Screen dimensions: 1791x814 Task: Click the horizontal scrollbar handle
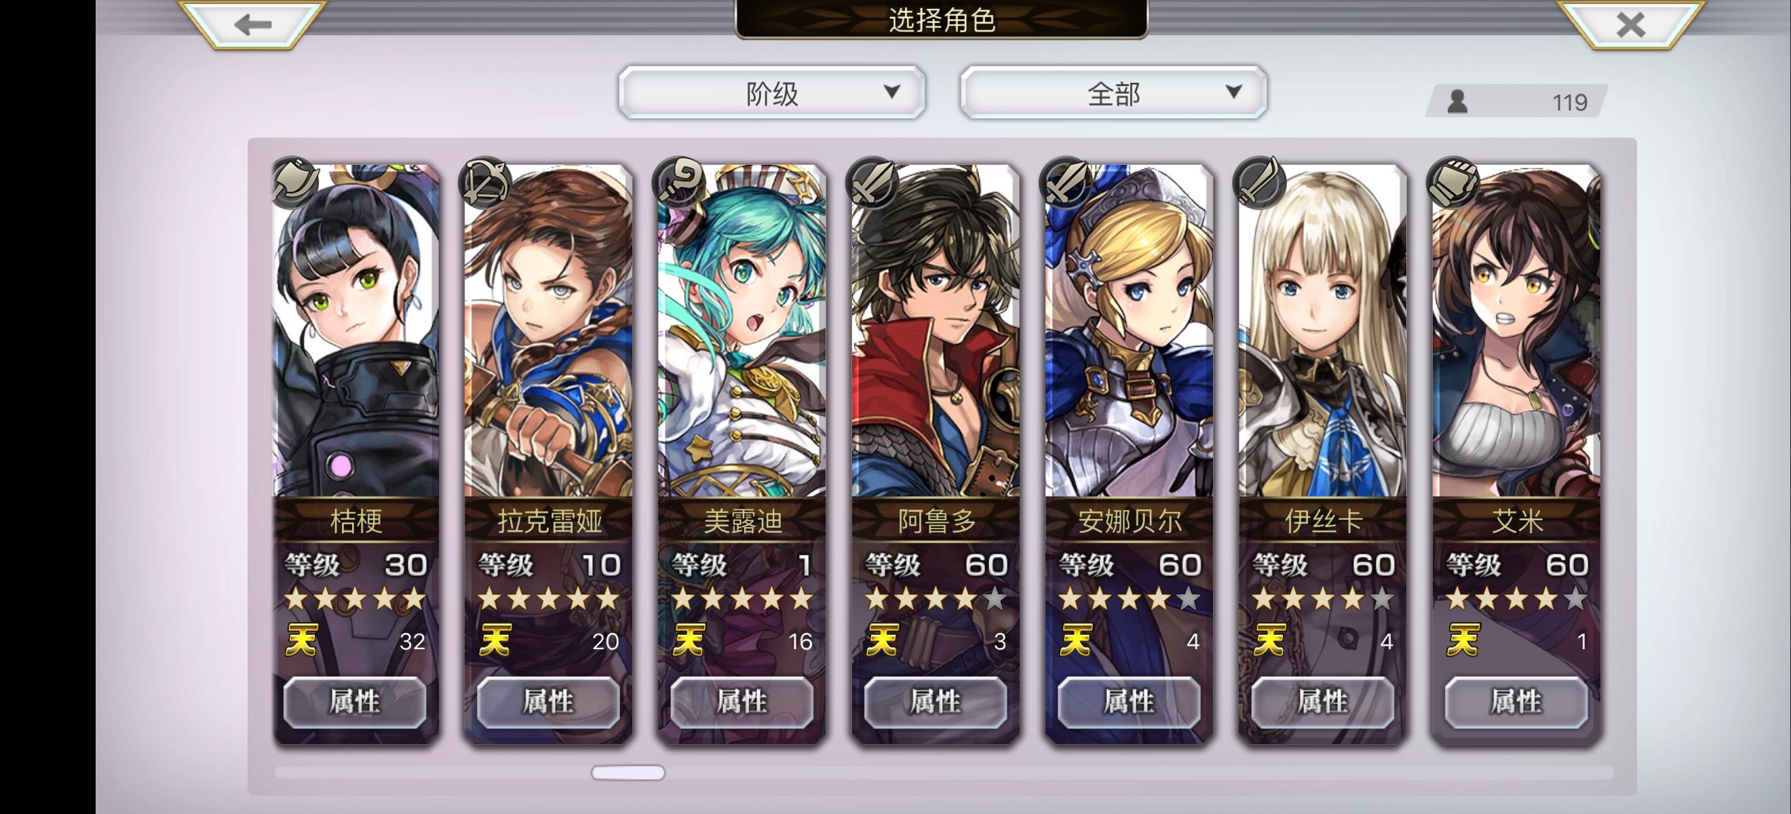tap(628, 773)
